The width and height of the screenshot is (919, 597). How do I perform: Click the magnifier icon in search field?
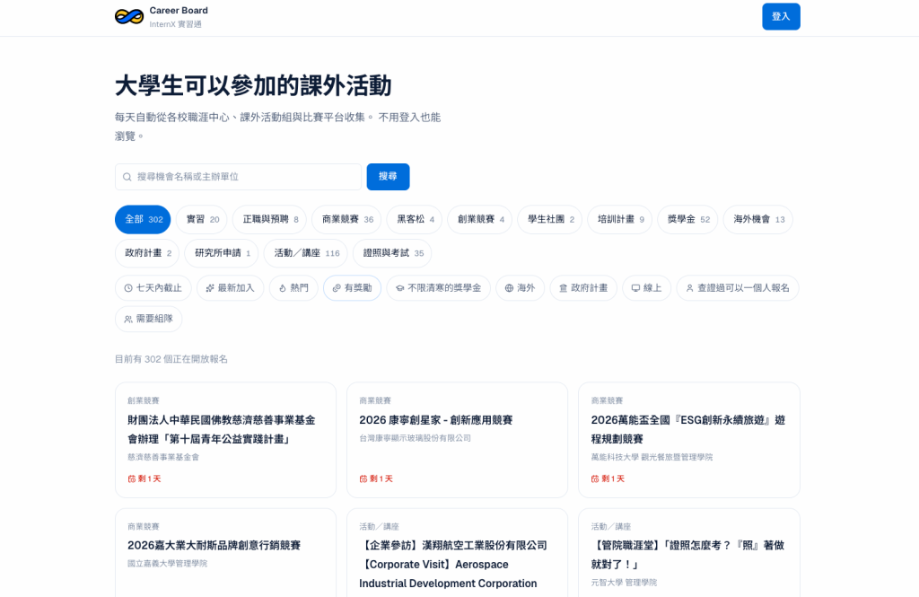click(x=127, y=177)
